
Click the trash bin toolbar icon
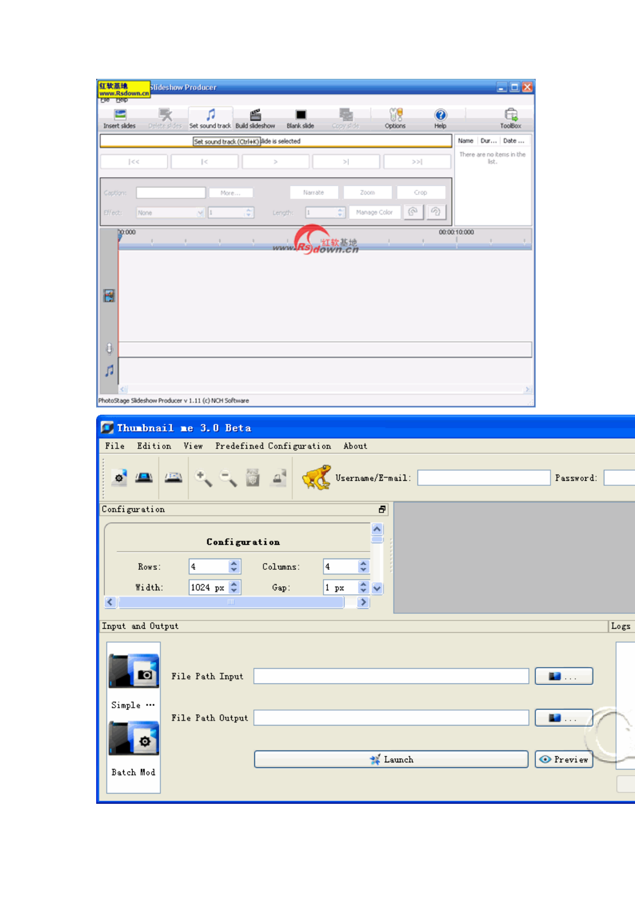253,478
